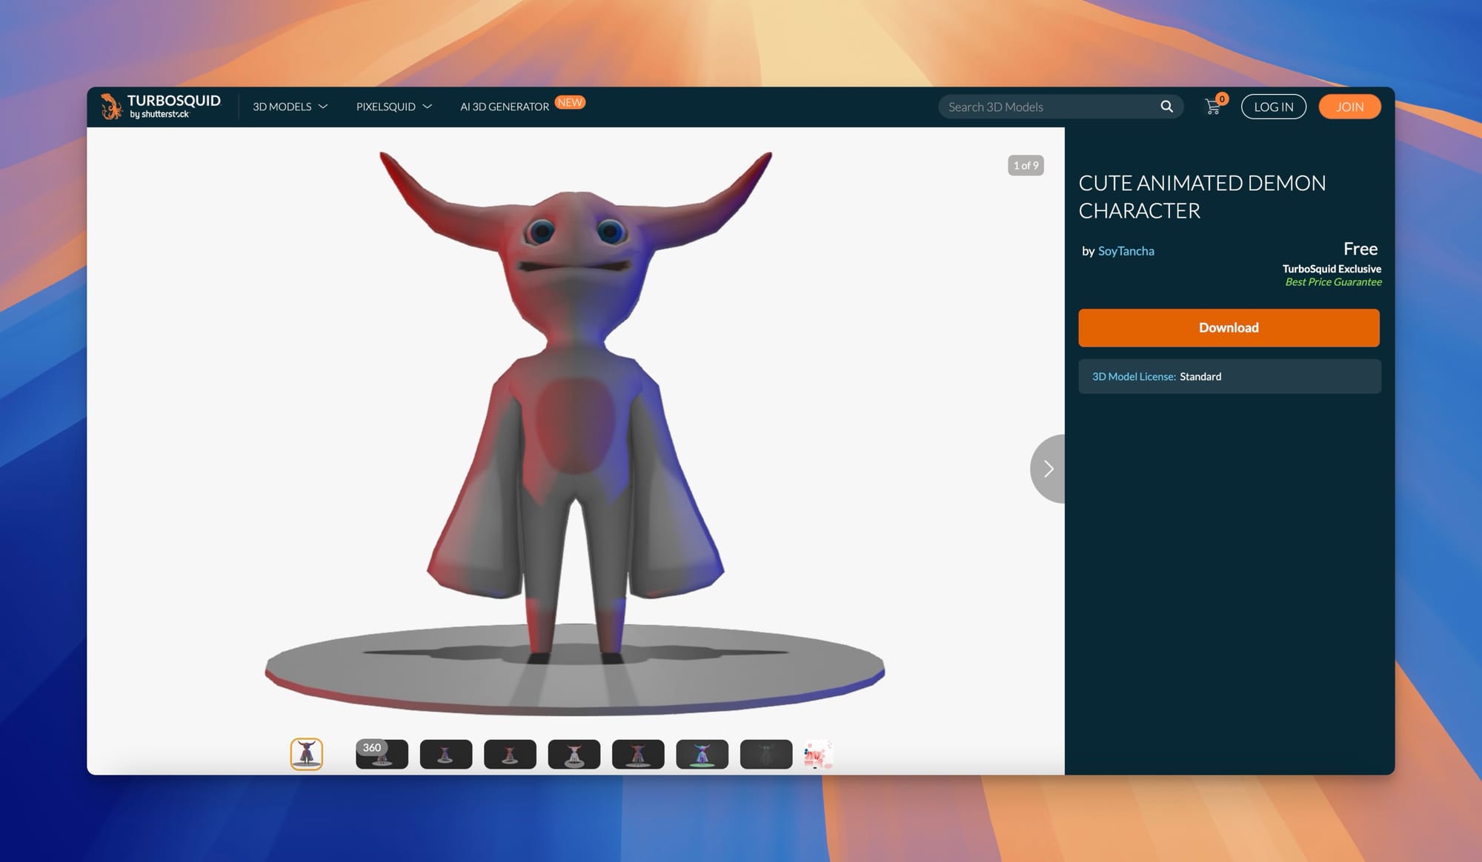1482x862 pixels.
Task: Select the dark wireframe thumbnail
Action: click(765, 754)
